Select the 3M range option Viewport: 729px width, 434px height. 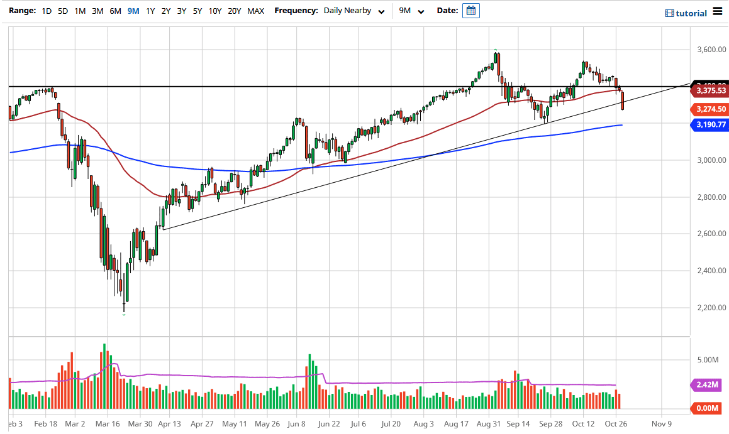coord(97,11)
